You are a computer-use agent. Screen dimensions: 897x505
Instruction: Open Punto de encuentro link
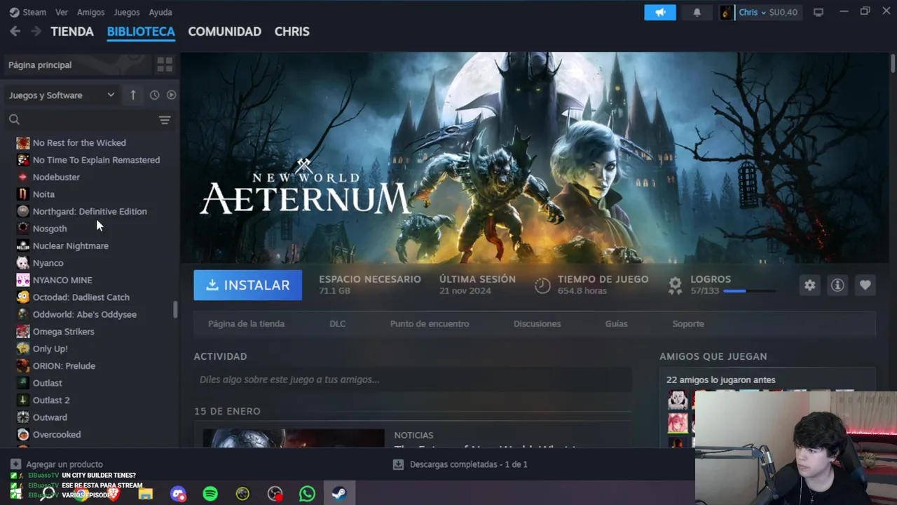pos(430,323)
